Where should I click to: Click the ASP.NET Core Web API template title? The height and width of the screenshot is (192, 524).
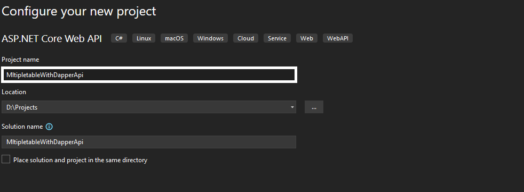coord(51,38)
